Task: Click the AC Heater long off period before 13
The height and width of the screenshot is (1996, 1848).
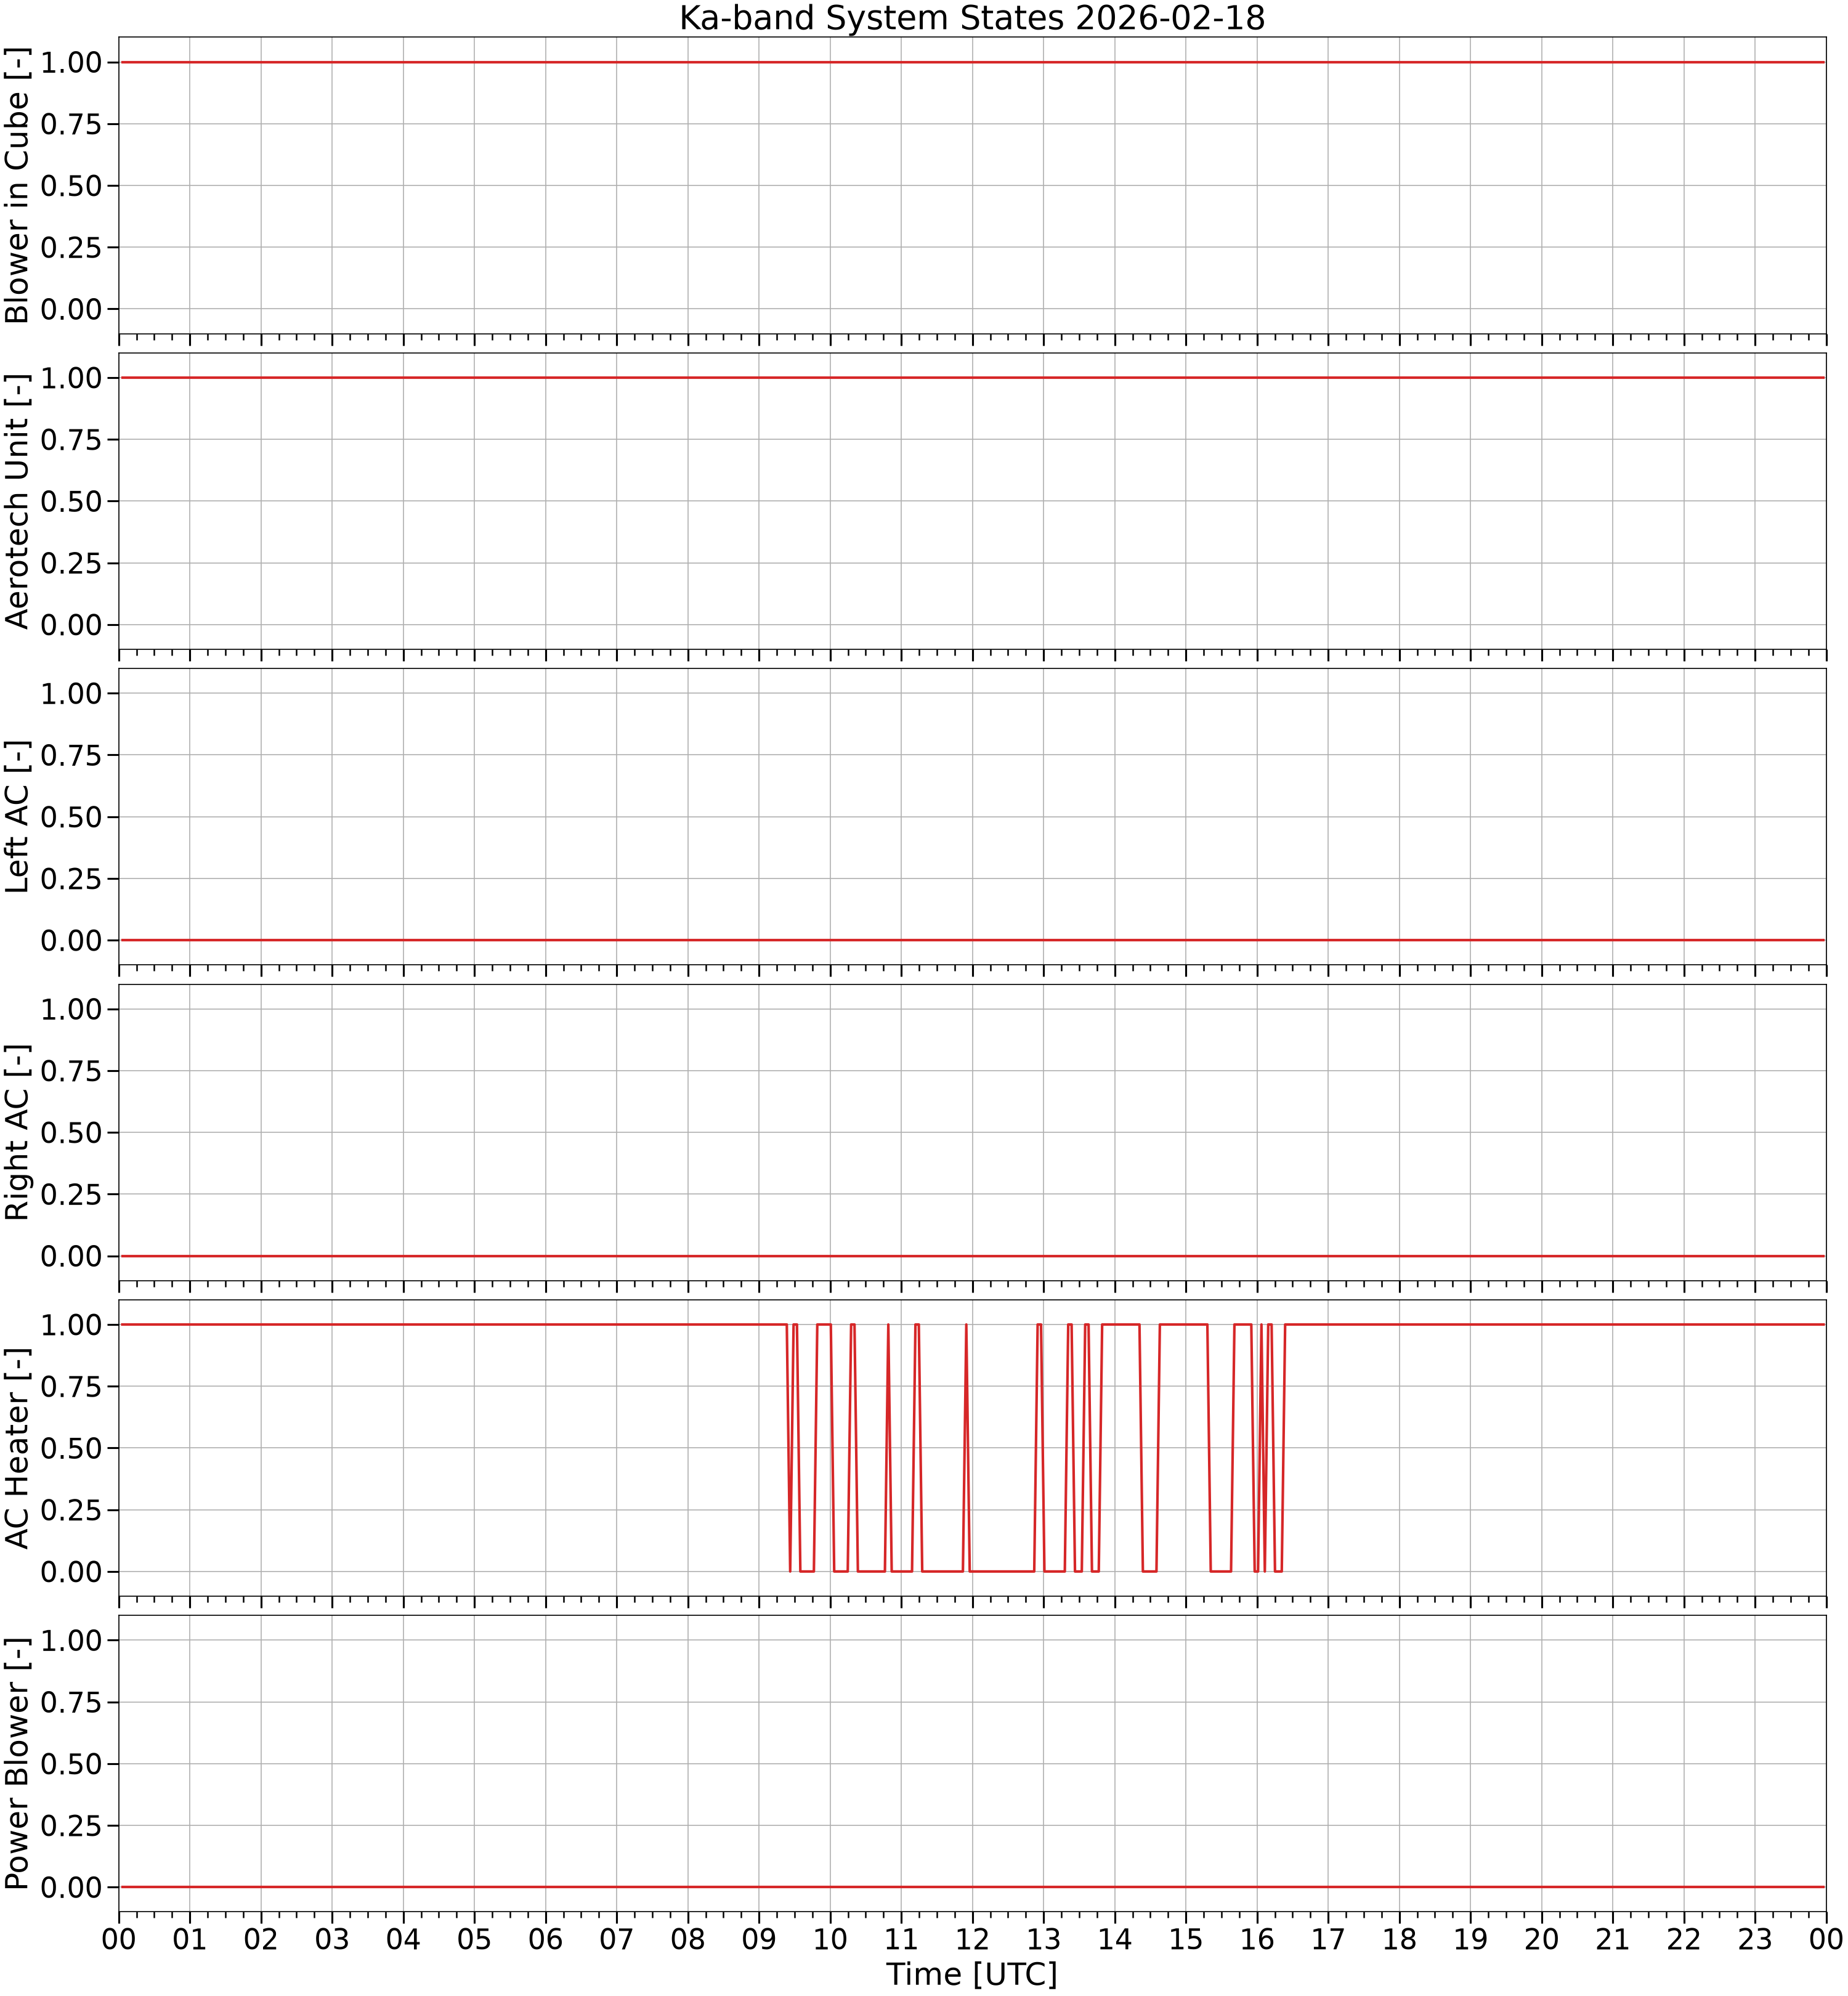Action: pyautogui.click(x=1001, y=1571)
